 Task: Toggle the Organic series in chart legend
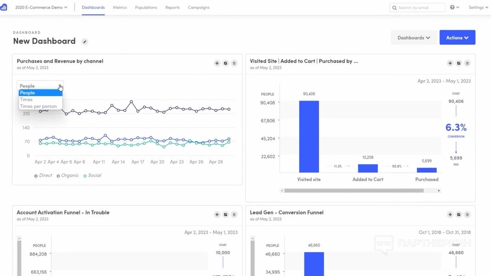click(68, 176)
